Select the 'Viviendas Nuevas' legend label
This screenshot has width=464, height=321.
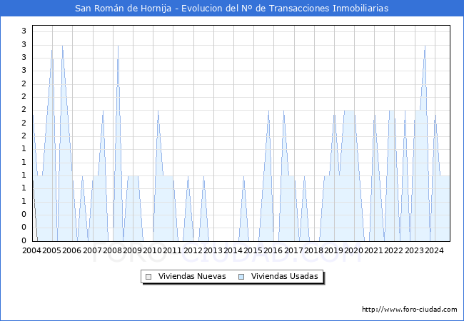[192, 276]
